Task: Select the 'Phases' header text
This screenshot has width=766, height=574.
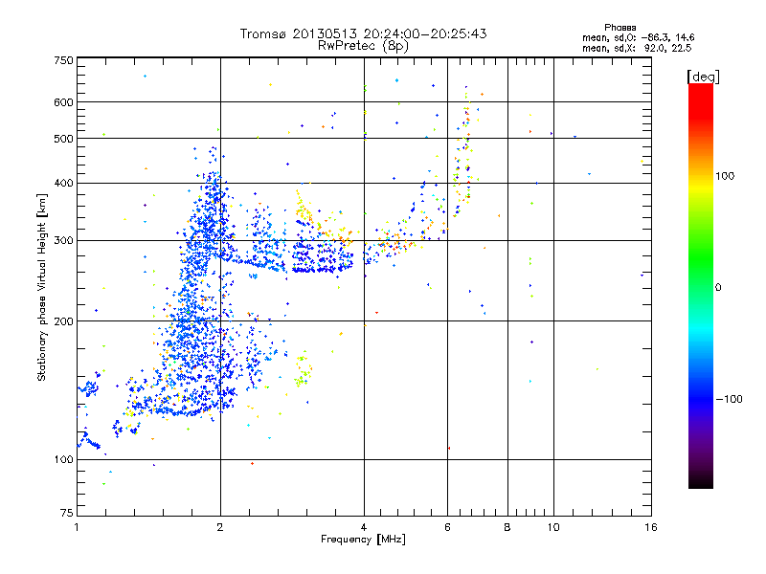Action: point(620,28)
